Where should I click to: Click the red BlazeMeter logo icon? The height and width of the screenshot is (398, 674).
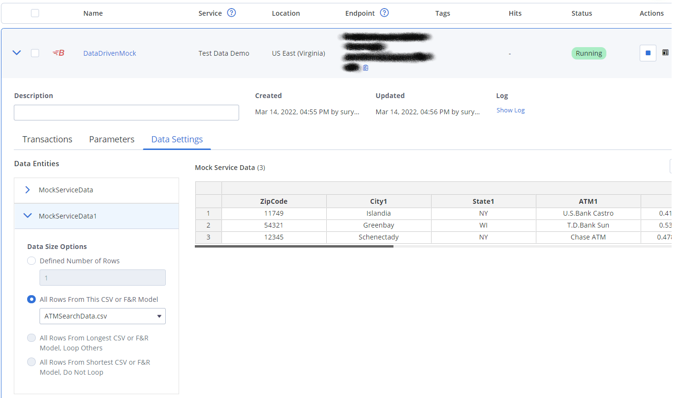(59, 53)
